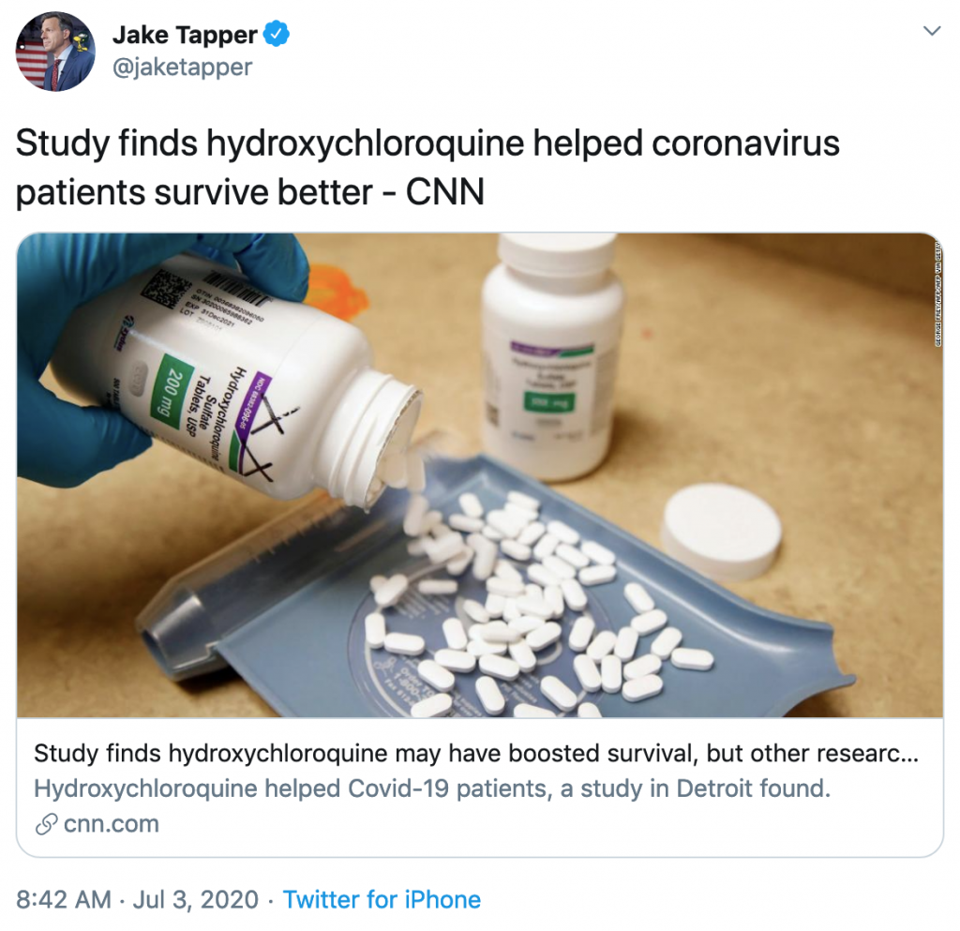The width and height of the screenshot is (960, 931).
Task: Open the cnn.com source link
Action: (x=111, y=824)
